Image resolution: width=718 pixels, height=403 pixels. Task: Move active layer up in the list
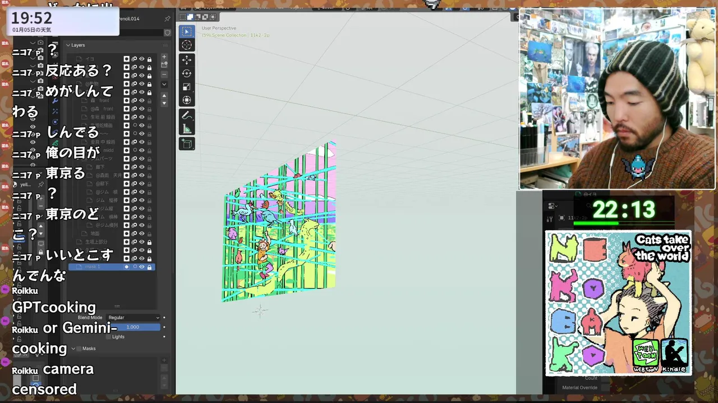164,96
